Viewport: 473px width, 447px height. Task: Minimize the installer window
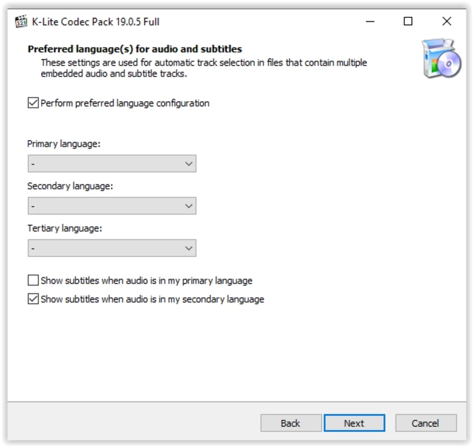click(370, 22)
